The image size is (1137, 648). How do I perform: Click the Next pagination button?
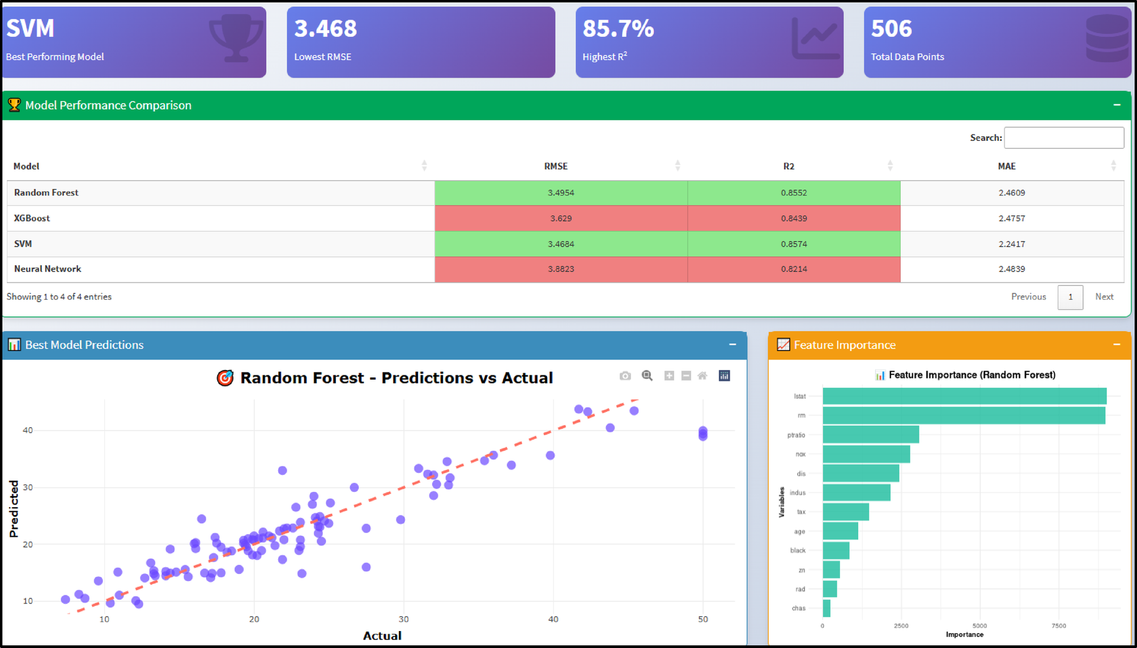tap(1104, 297)
